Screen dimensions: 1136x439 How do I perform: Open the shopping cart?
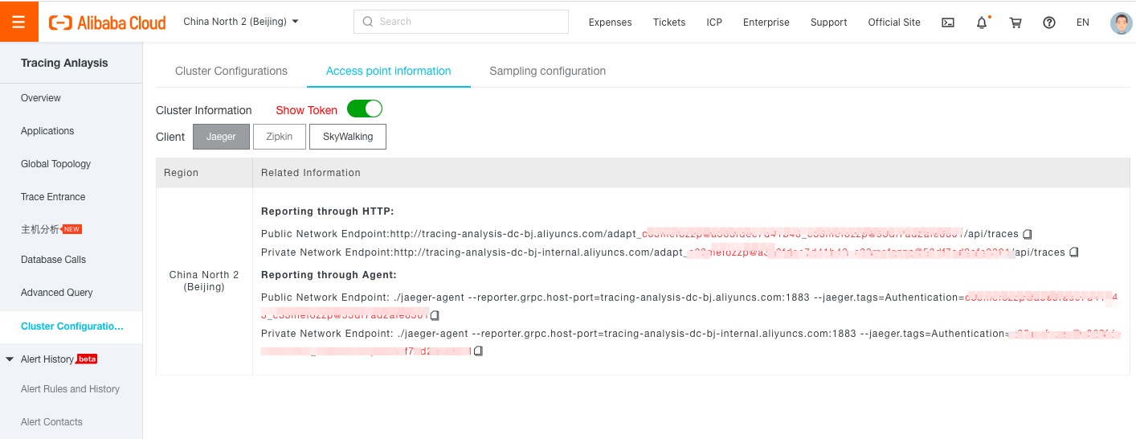pos(1015,23)
